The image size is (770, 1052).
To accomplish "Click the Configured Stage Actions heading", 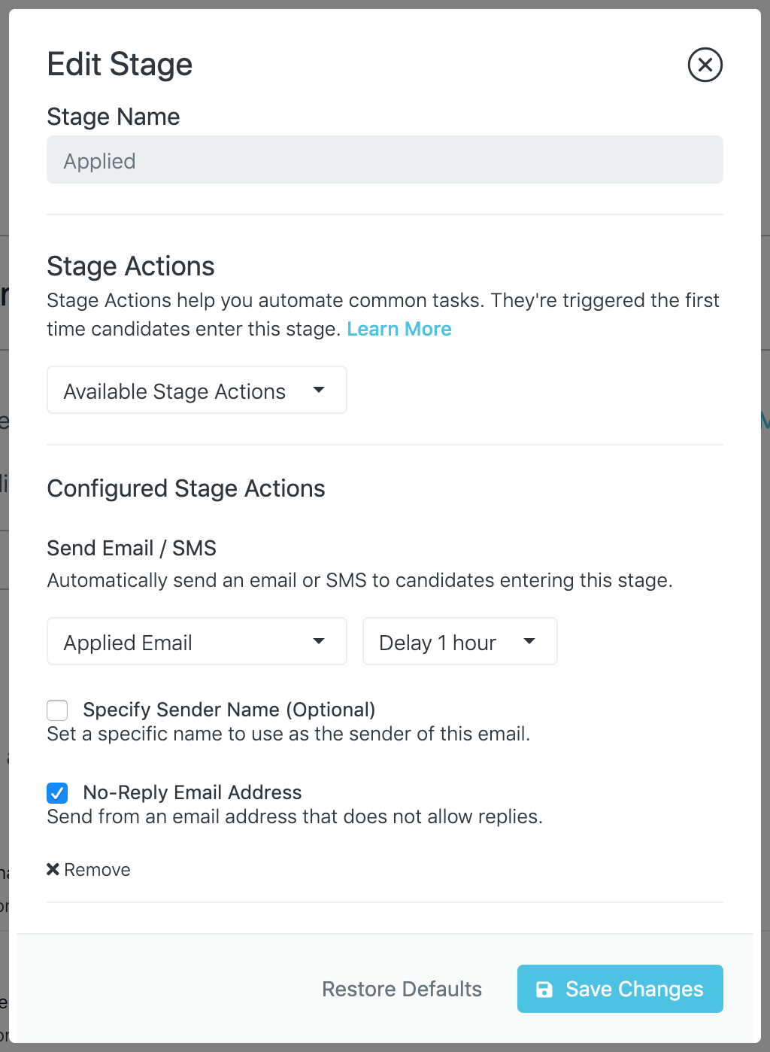I will point(186,488).
